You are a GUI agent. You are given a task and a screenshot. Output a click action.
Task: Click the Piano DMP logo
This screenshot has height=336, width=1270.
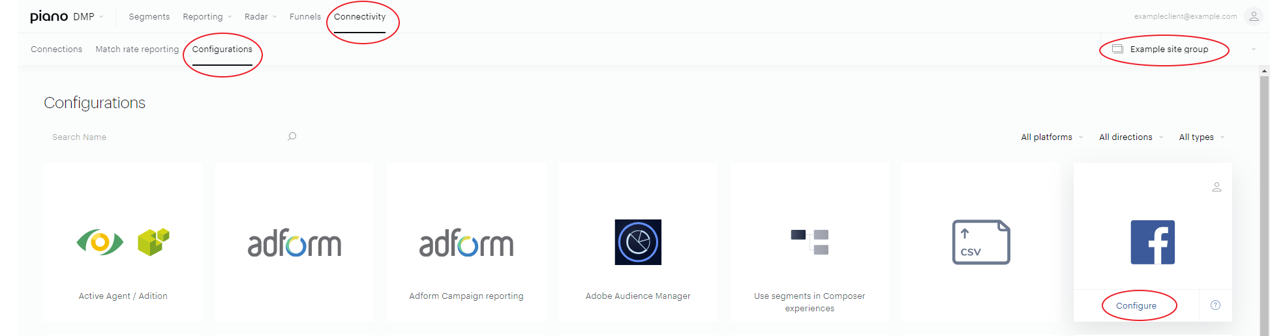coord(62,16)
